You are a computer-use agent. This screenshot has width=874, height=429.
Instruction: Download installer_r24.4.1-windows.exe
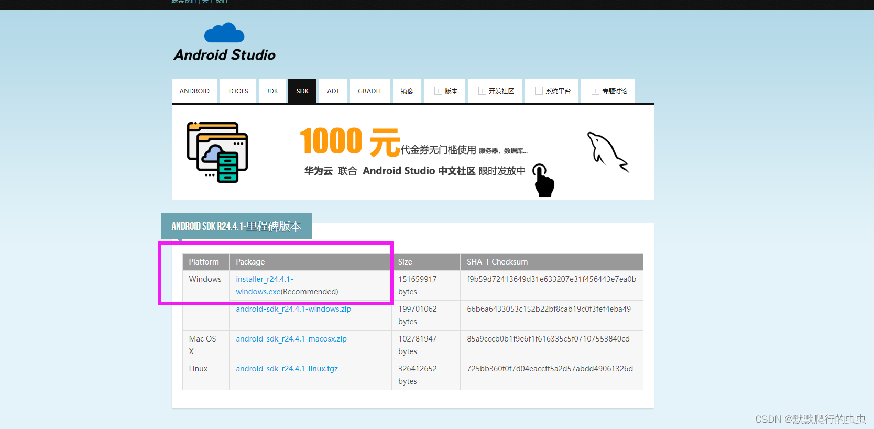click(265, 285)
